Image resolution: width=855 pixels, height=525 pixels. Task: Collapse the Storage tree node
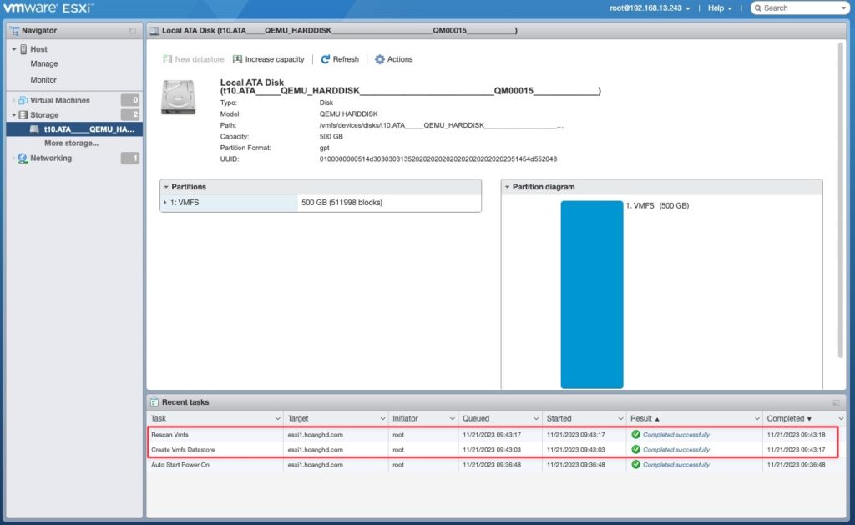click(x=14, y=115)
